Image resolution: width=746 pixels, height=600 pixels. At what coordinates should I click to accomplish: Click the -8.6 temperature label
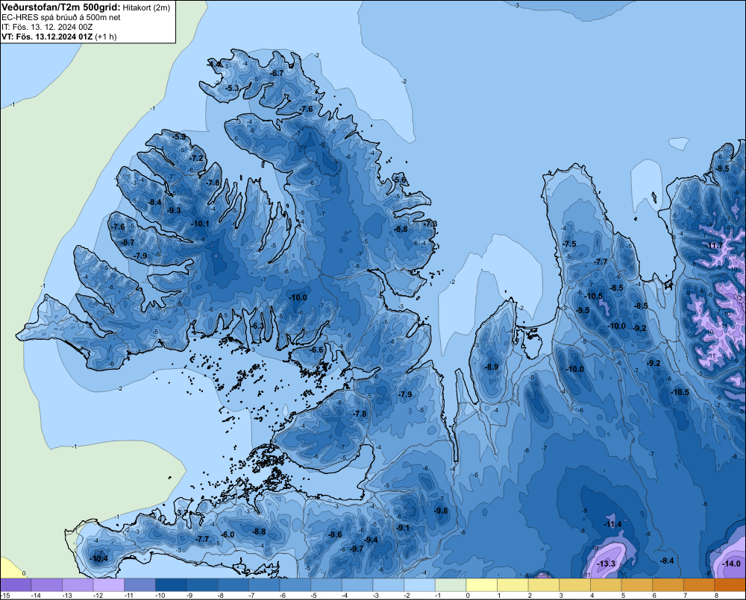[336, 534]
